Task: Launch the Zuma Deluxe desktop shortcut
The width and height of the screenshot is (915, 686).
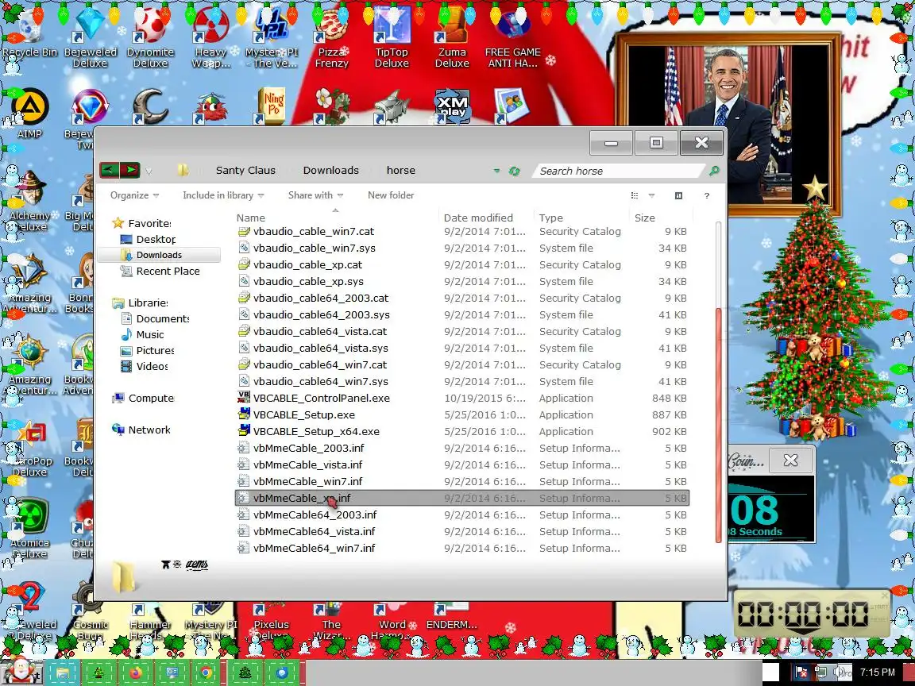Action: click(x=452, y=38)
